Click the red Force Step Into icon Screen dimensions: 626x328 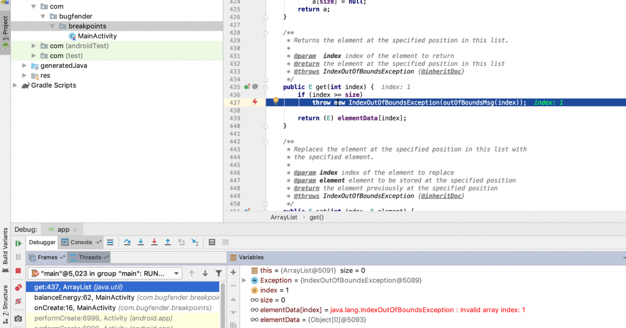click(x=154, y=242)
